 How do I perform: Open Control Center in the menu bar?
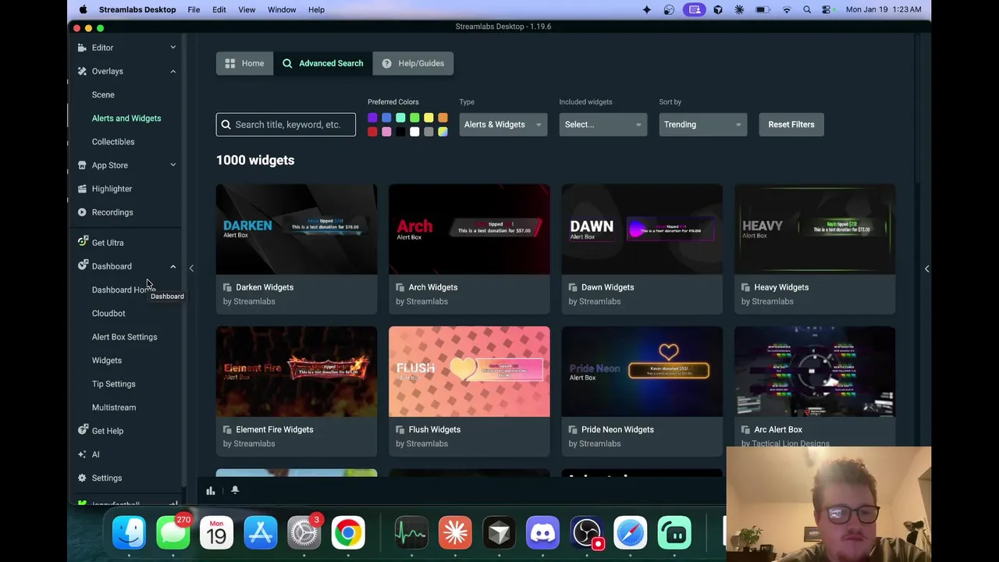(827, 9)
